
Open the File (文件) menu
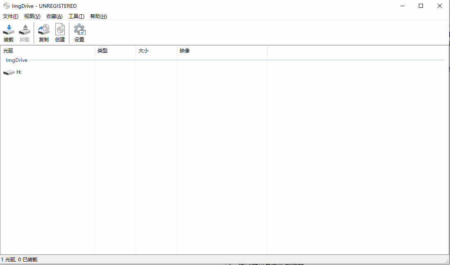point(11,16)
